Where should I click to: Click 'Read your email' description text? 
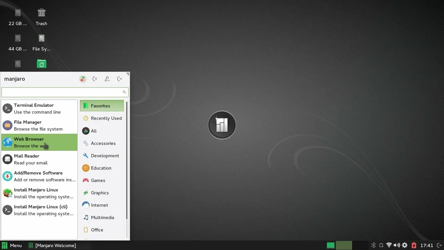click(31, 163)
